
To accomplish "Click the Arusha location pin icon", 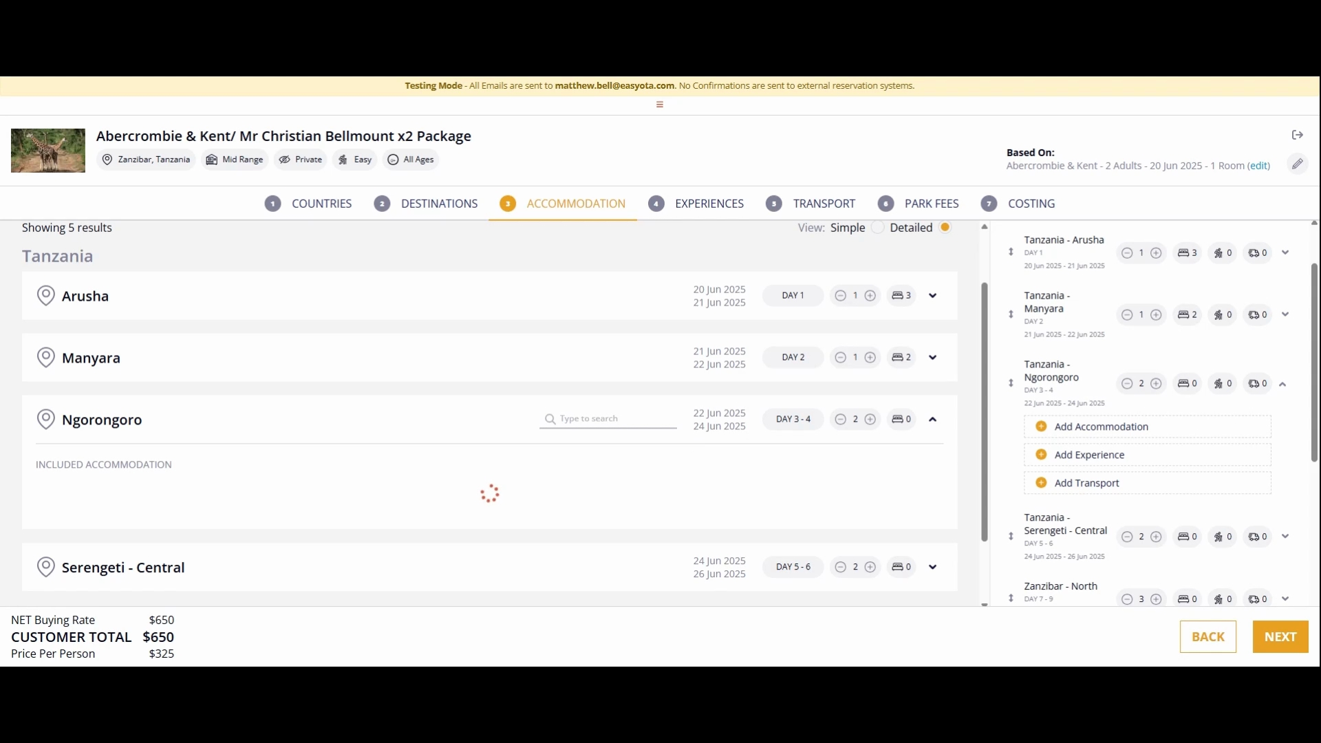I will pos(45,296).
